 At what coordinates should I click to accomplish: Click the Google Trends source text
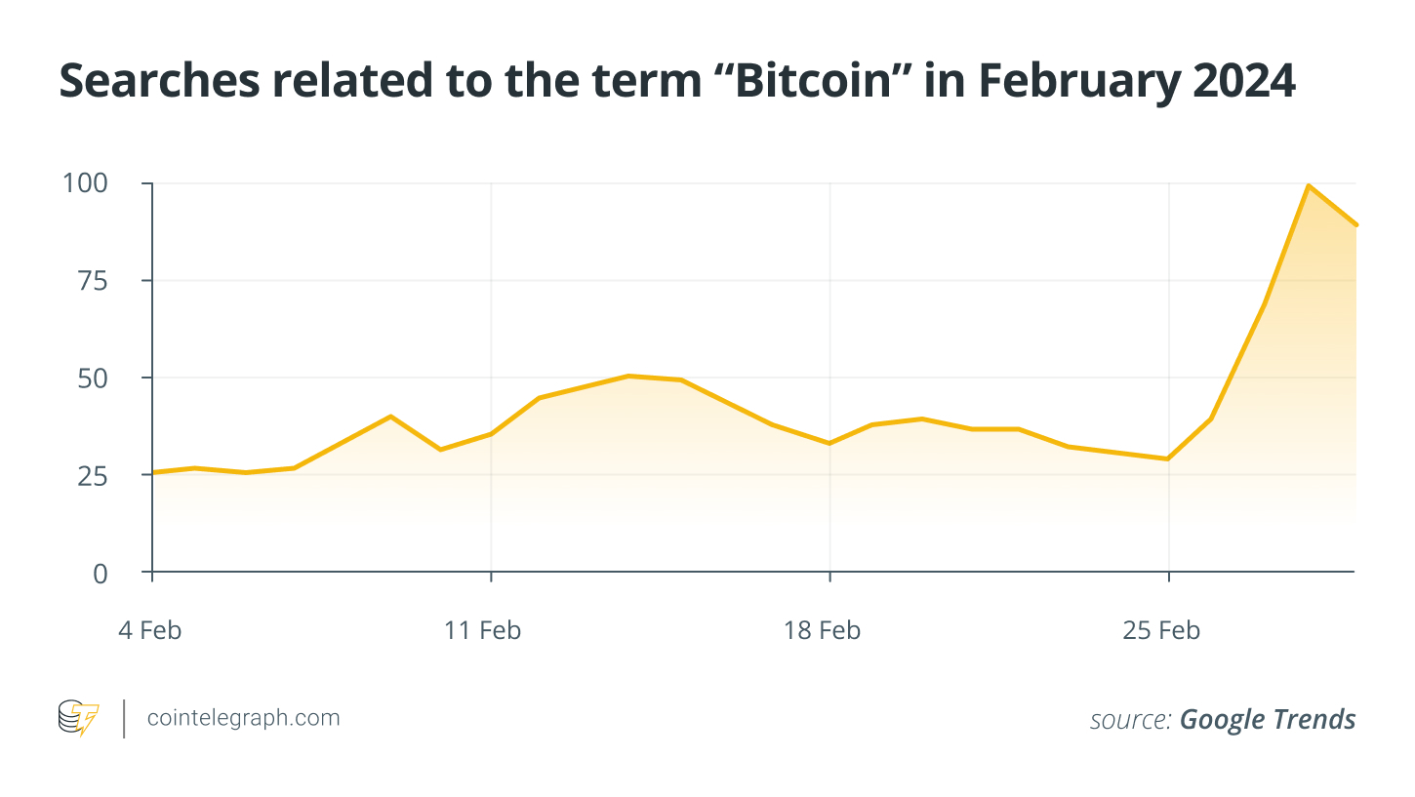1267,720
